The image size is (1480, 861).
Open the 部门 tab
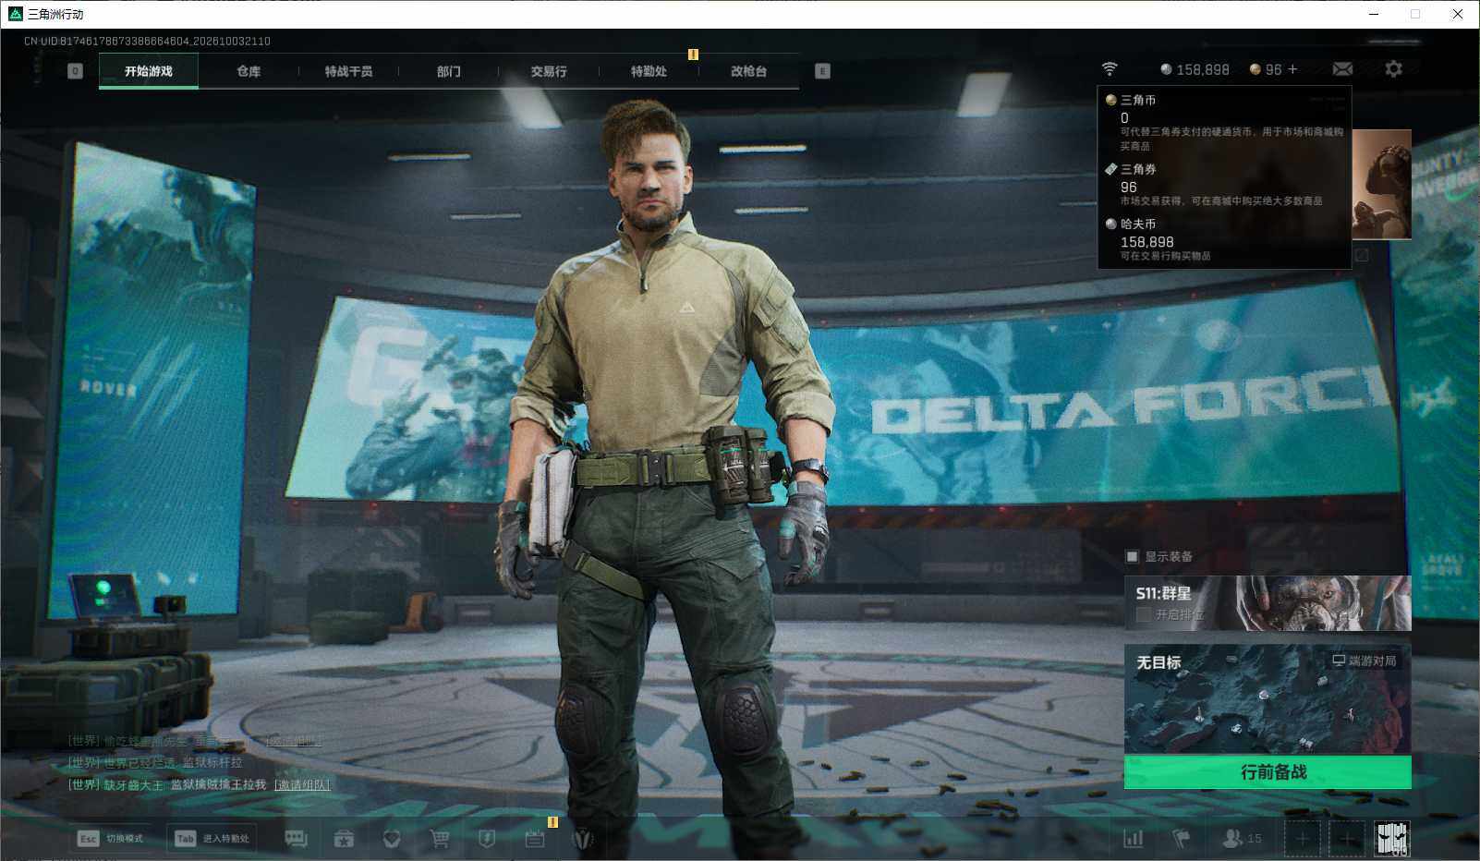coord(449,71)
